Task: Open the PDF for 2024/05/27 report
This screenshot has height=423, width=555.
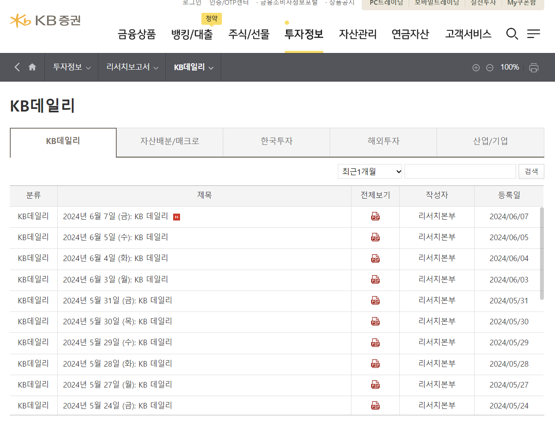Action: 375,385
